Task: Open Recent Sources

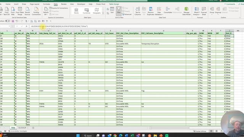Action: [27, 11]
